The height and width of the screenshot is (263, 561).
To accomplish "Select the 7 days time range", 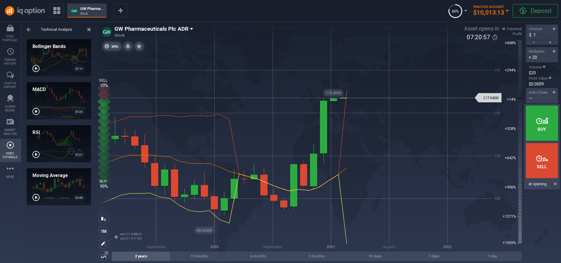I will pos(434,256).
